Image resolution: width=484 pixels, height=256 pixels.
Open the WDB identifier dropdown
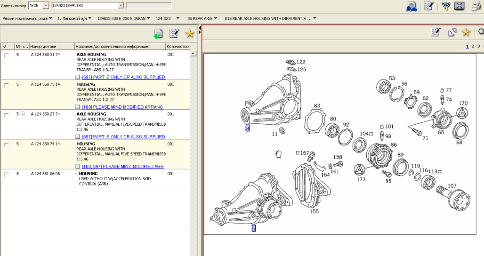point(45,5)
